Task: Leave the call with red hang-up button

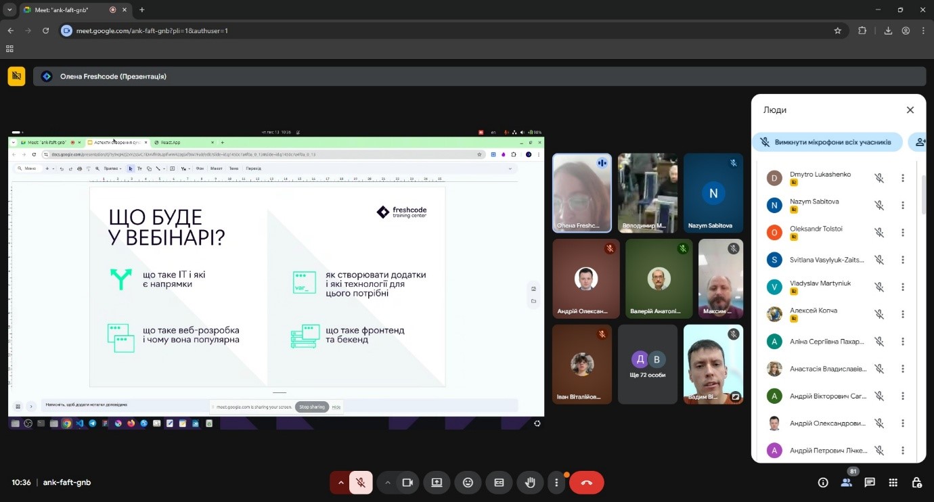Action: pyautogui.click(x=586, y=482)
